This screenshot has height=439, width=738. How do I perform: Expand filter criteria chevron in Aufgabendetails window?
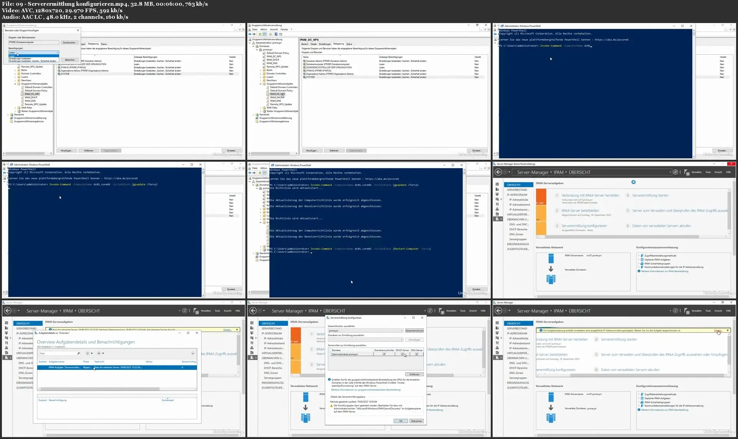[x=193, y=353]
